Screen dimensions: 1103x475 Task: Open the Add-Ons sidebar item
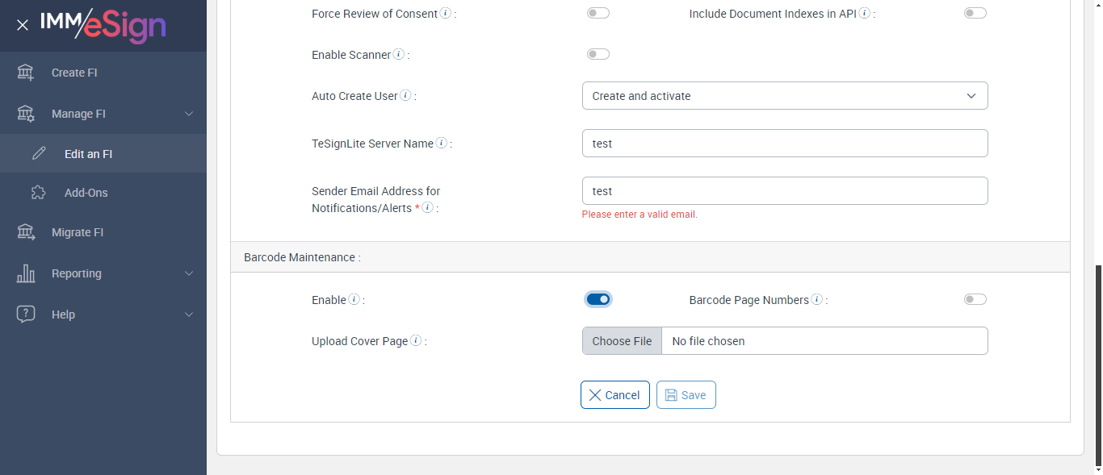click(x=86, y=193)
